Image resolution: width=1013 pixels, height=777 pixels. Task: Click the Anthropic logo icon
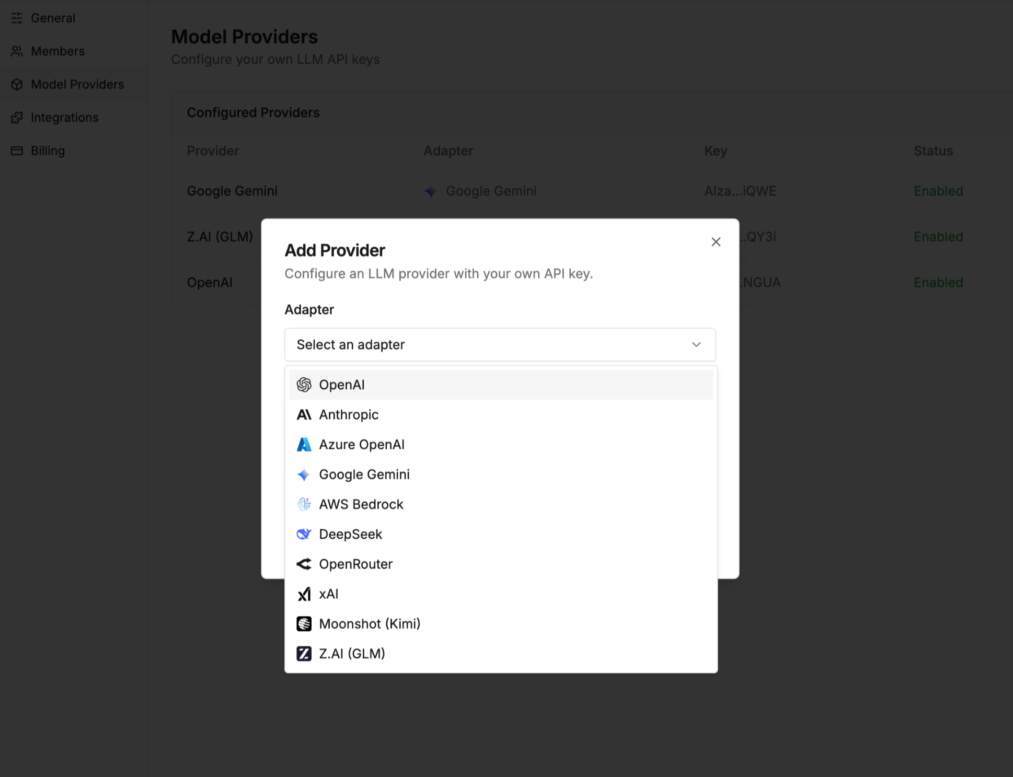click(x=304, y=414)
